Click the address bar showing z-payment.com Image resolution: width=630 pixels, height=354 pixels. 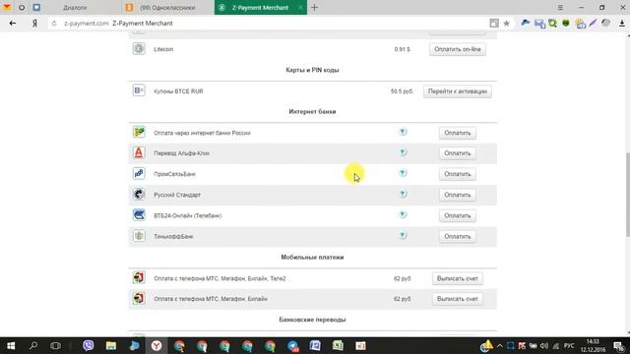[x=274, y=24]
